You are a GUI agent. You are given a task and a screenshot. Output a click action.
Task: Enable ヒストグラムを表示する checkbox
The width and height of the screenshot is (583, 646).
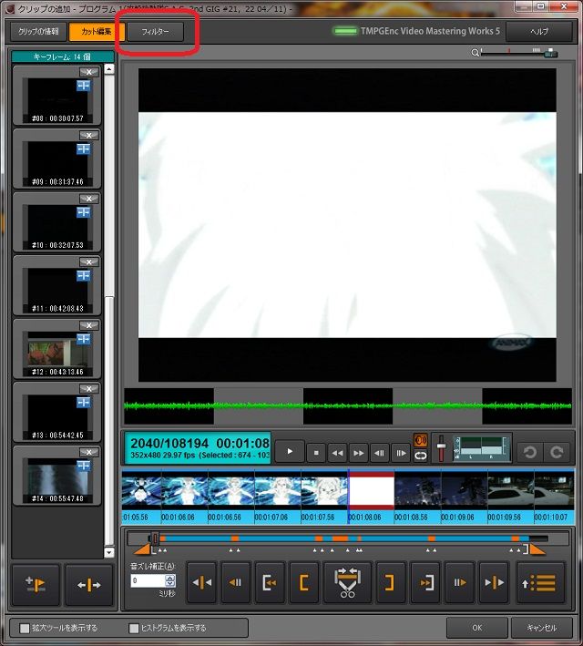coord(134,629)
